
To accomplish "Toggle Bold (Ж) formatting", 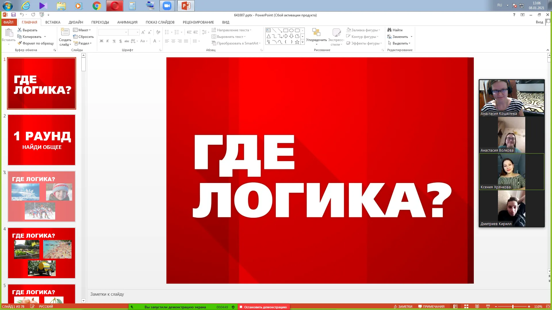I will coord(101,41).
